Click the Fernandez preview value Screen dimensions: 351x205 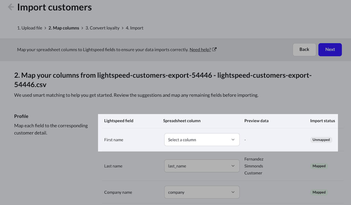[254, 159]
